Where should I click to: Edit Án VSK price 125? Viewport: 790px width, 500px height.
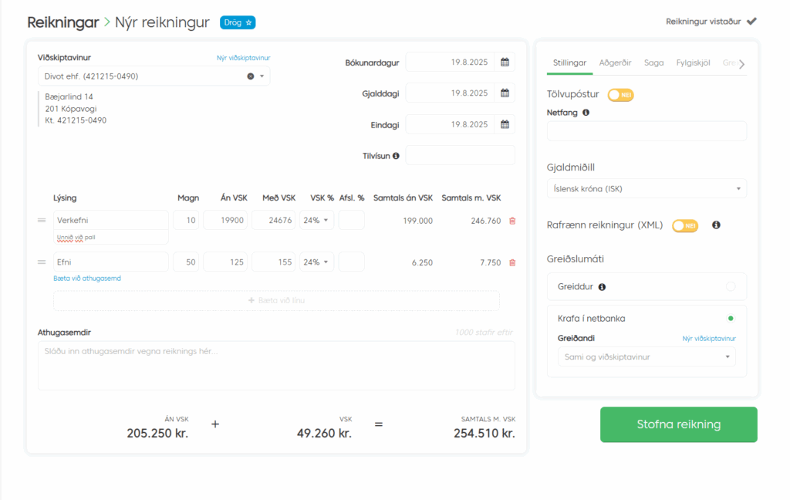[x=225, y=262]
